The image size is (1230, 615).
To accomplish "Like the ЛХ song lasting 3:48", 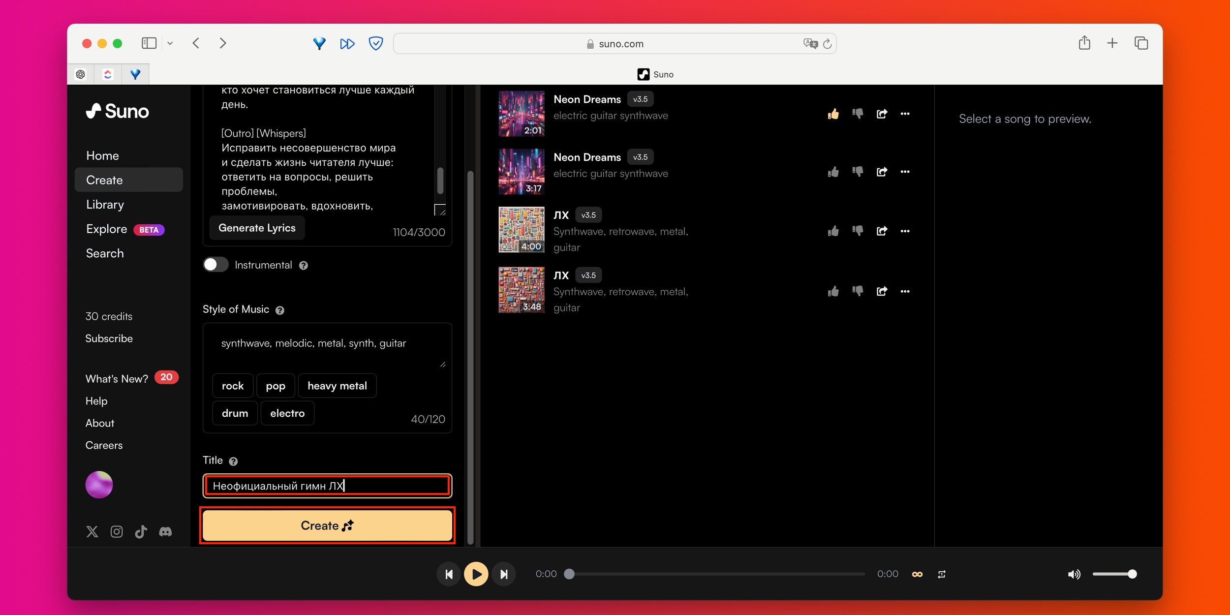I will pyautogui.click(x=833, y=291).
